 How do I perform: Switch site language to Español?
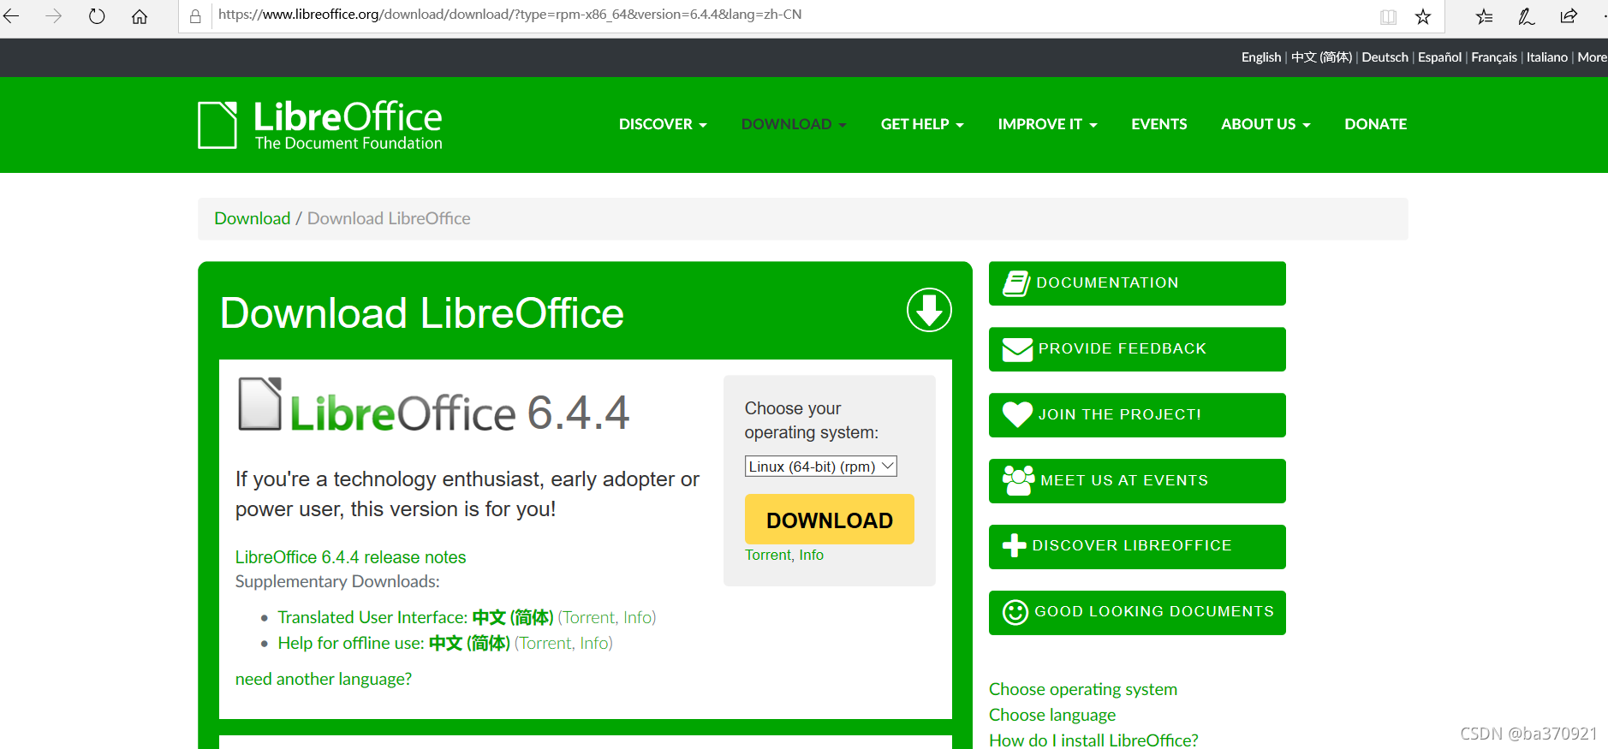tap(1439, 57)
